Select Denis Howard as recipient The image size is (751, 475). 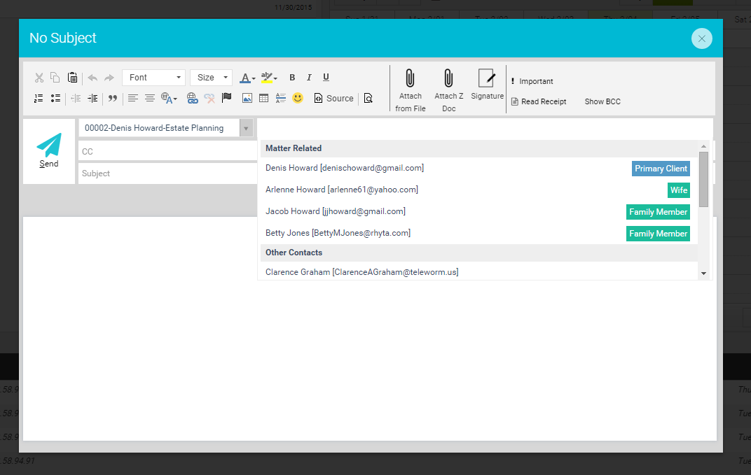345,168
